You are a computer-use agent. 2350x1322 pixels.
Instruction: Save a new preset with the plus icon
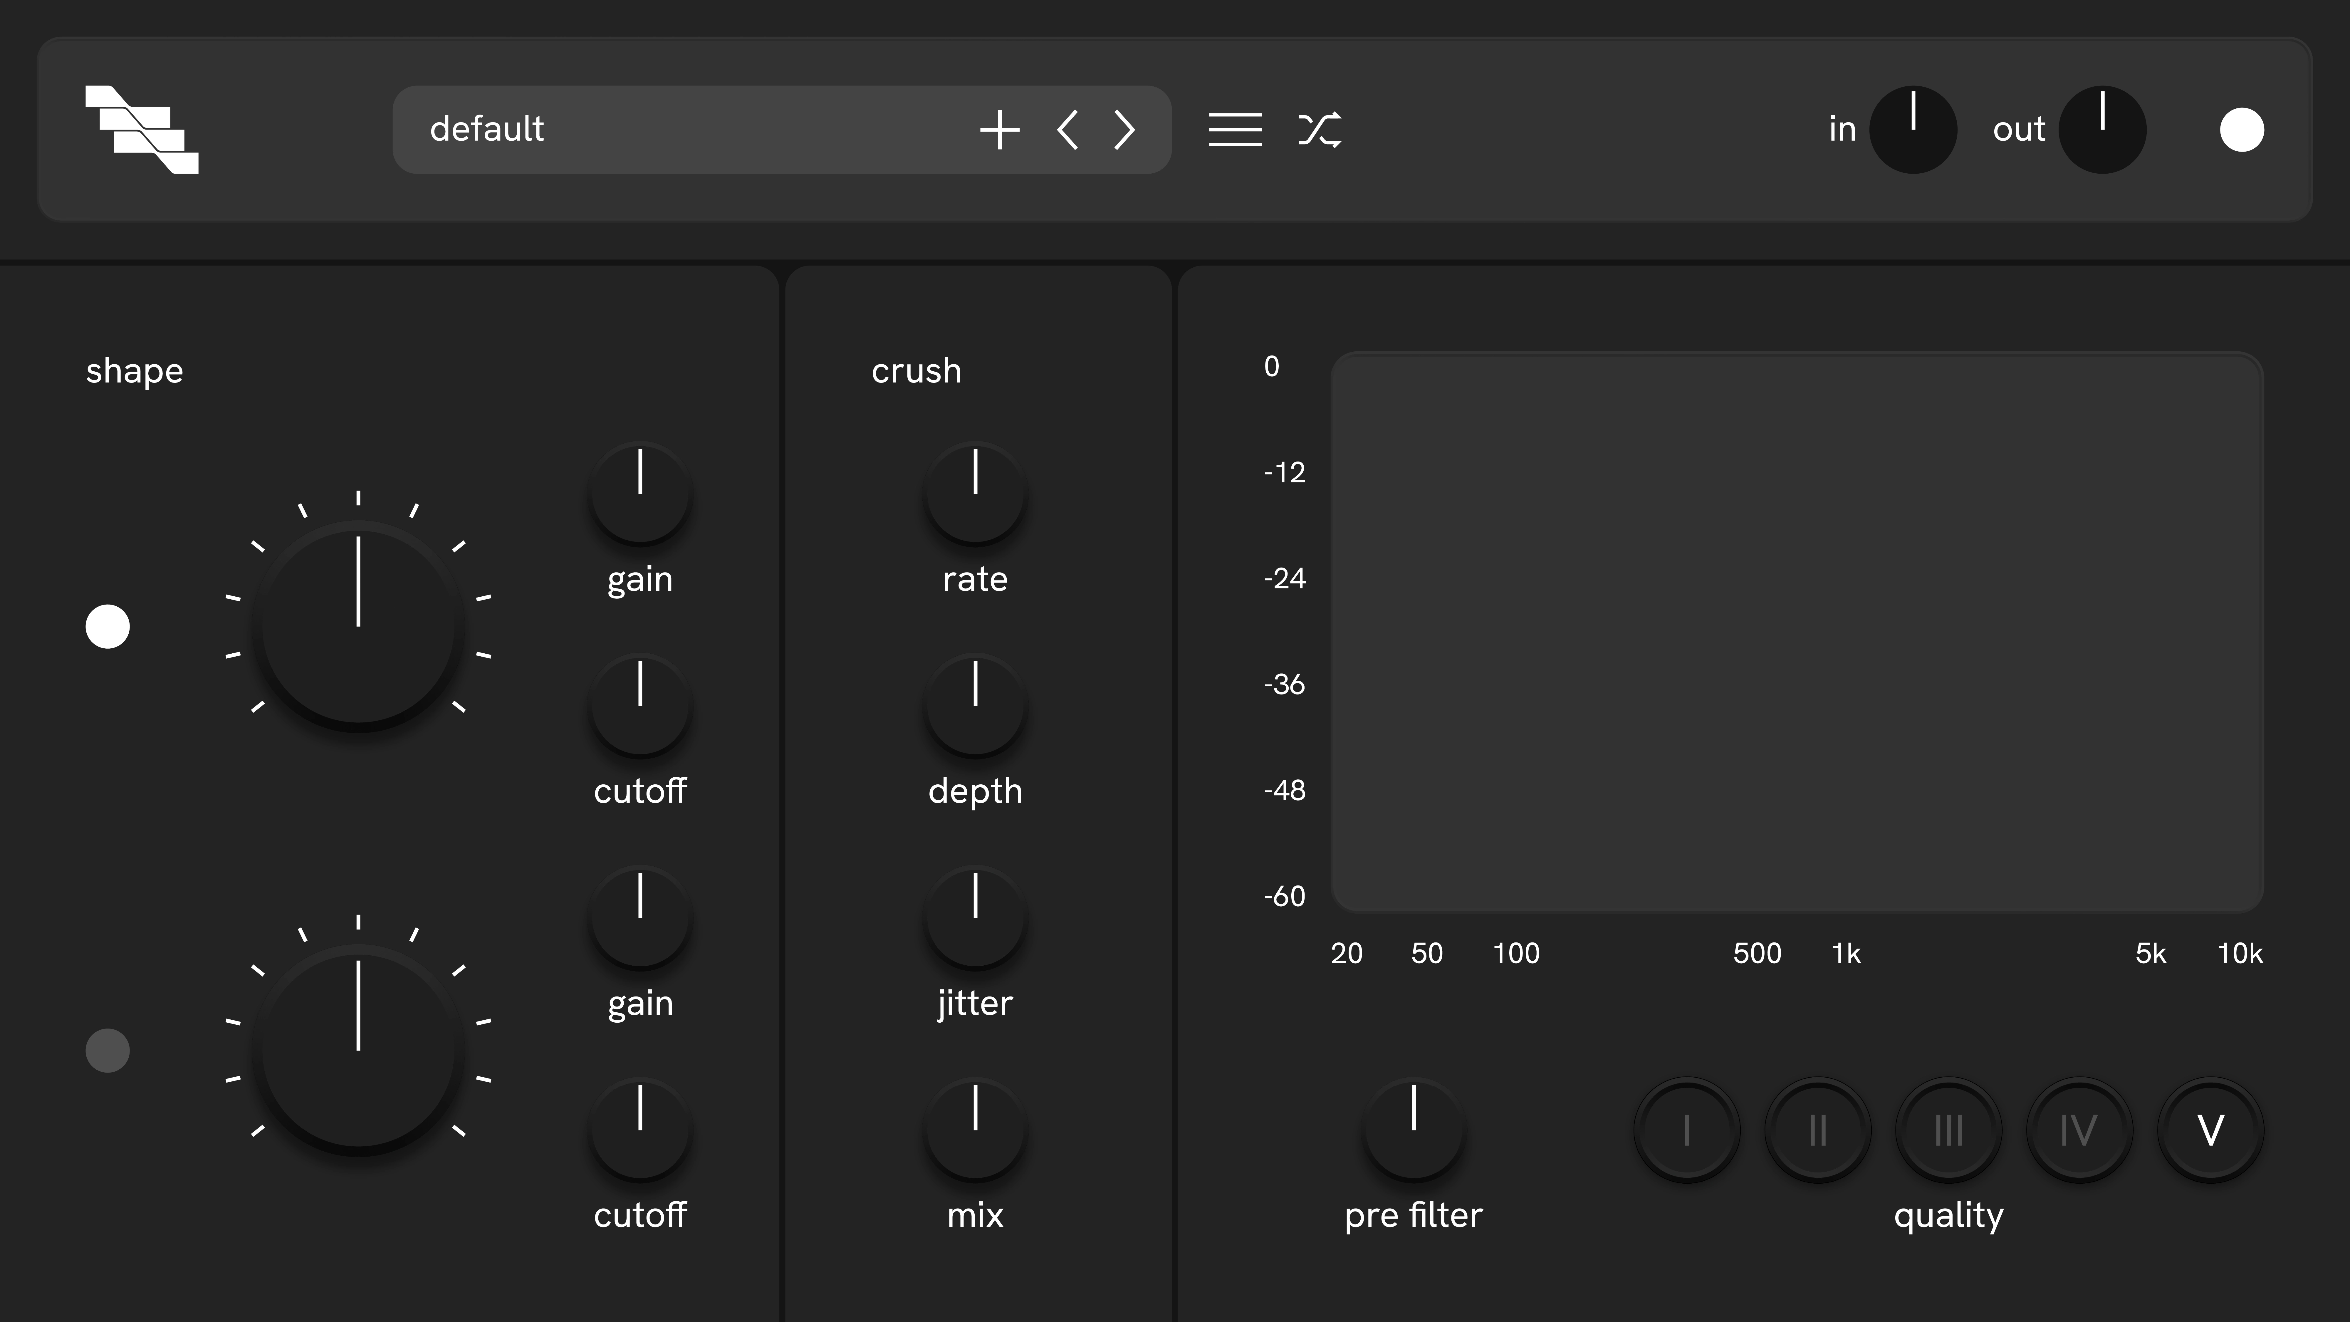click(x=1000, y=130)
